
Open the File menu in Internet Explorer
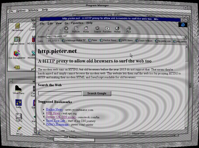[42, 24]
